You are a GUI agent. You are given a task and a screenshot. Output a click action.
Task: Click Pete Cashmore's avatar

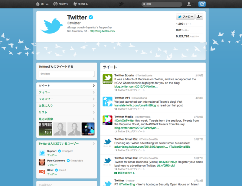click(x=42, y=162)
